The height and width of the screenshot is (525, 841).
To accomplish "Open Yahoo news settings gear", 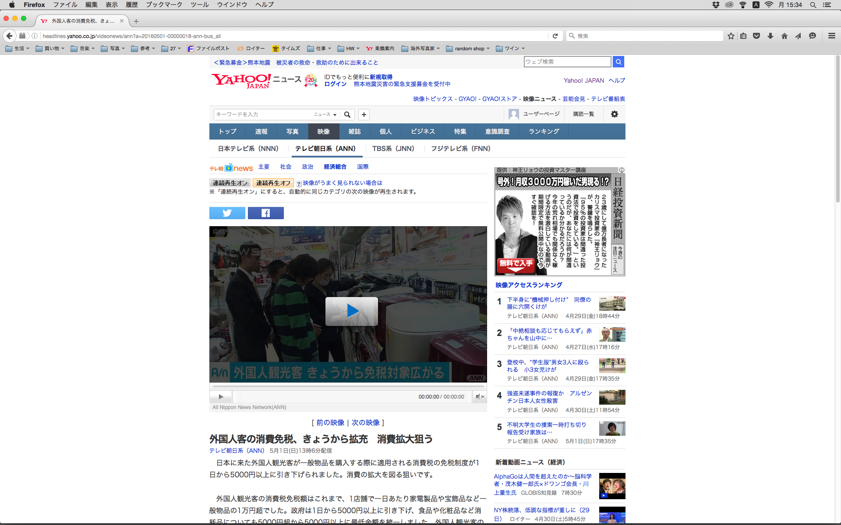I will 614,114.
